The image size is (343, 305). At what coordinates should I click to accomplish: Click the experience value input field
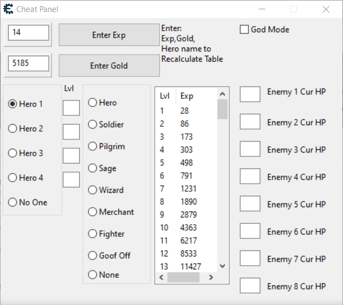[x=28, y=33]
